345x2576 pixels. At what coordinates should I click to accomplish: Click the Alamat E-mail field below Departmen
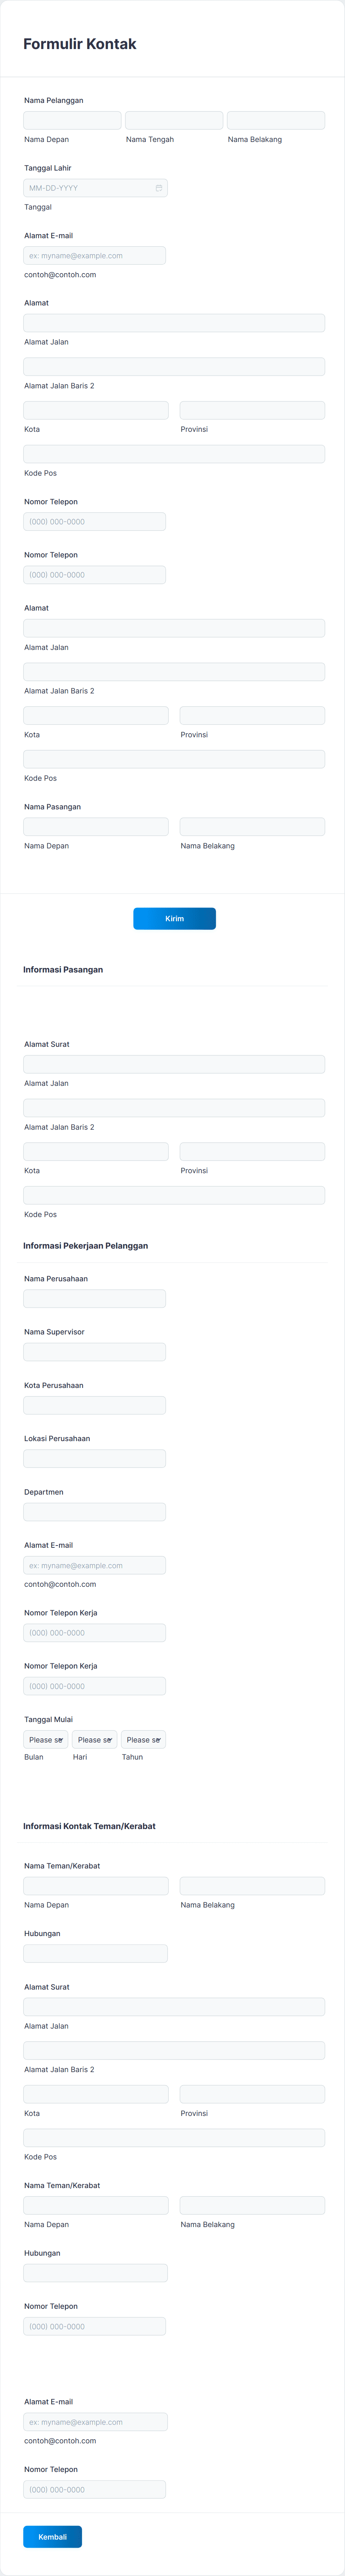pos(95,1565)
